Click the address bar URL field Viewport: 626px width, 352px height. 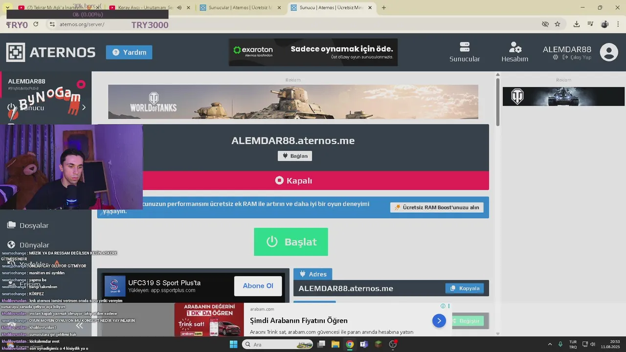click(x=293, y=24)
